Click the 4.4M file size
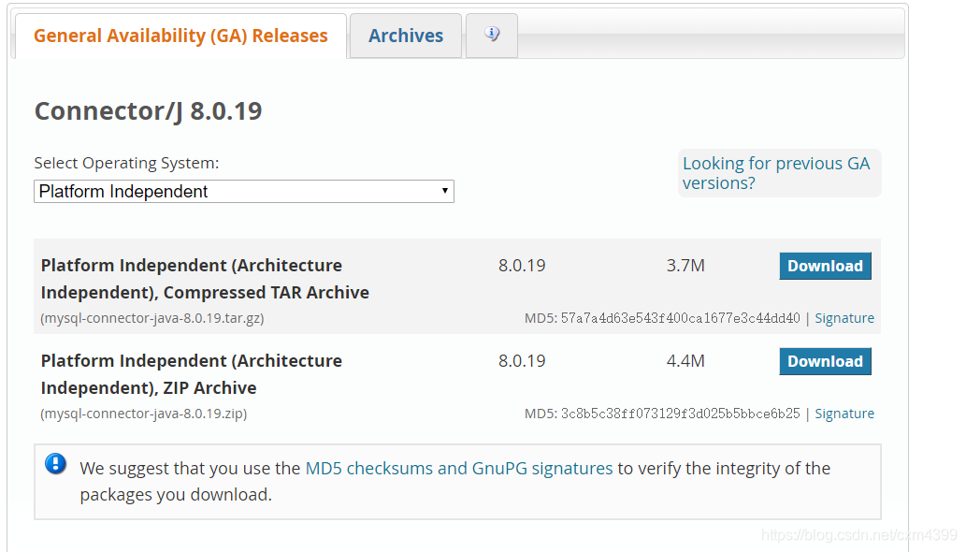This screenshot has width=966, height=552. (685, 361)
